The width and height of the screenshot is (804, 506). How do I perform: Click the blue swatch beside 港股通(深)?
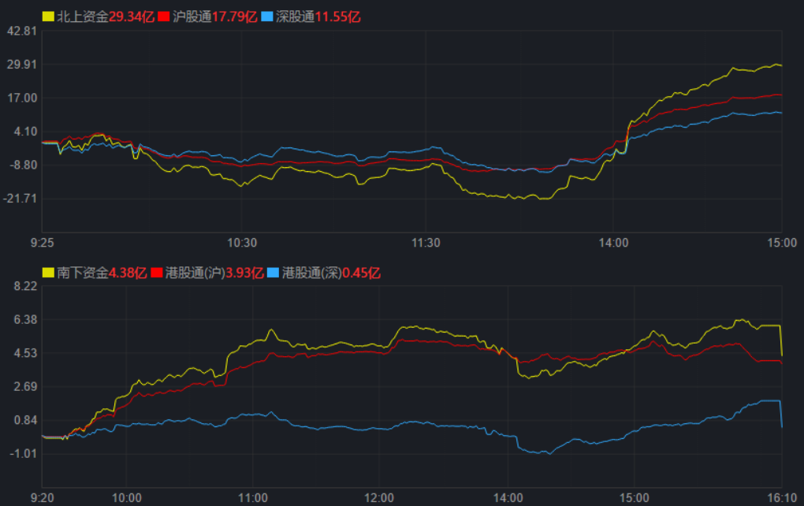coord(273,273)
